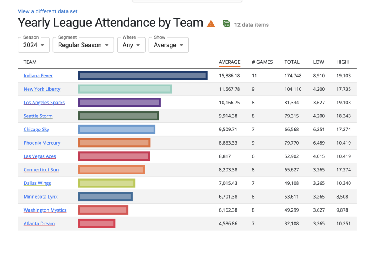This screenshot has height=254, width=383.
Task: Click the 12 data items label
Action: coord(251,25)
